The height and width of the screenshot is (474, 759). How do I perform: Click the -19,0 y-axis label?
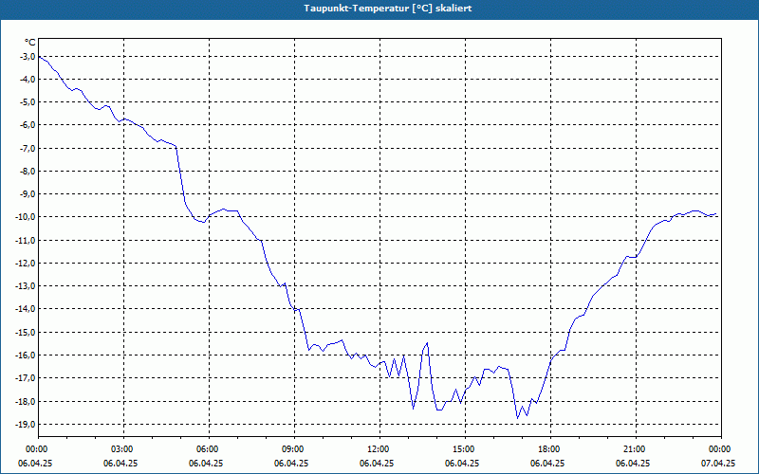coord(26,424)
